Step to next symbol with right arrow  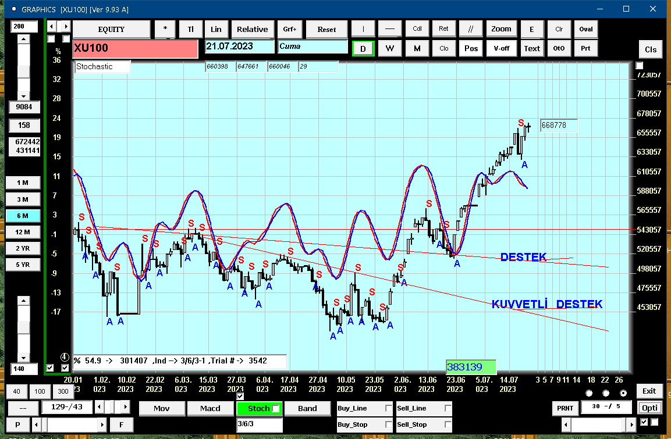(x=66, y=27)
